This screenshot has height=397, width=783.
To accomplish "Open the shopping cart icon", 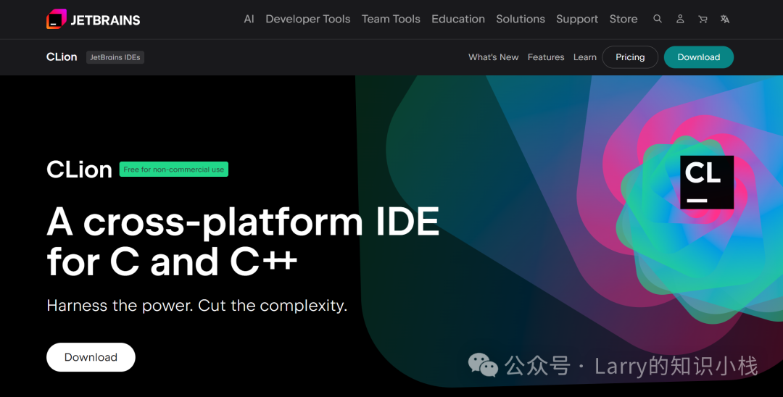I will click(x=703, y=19).
